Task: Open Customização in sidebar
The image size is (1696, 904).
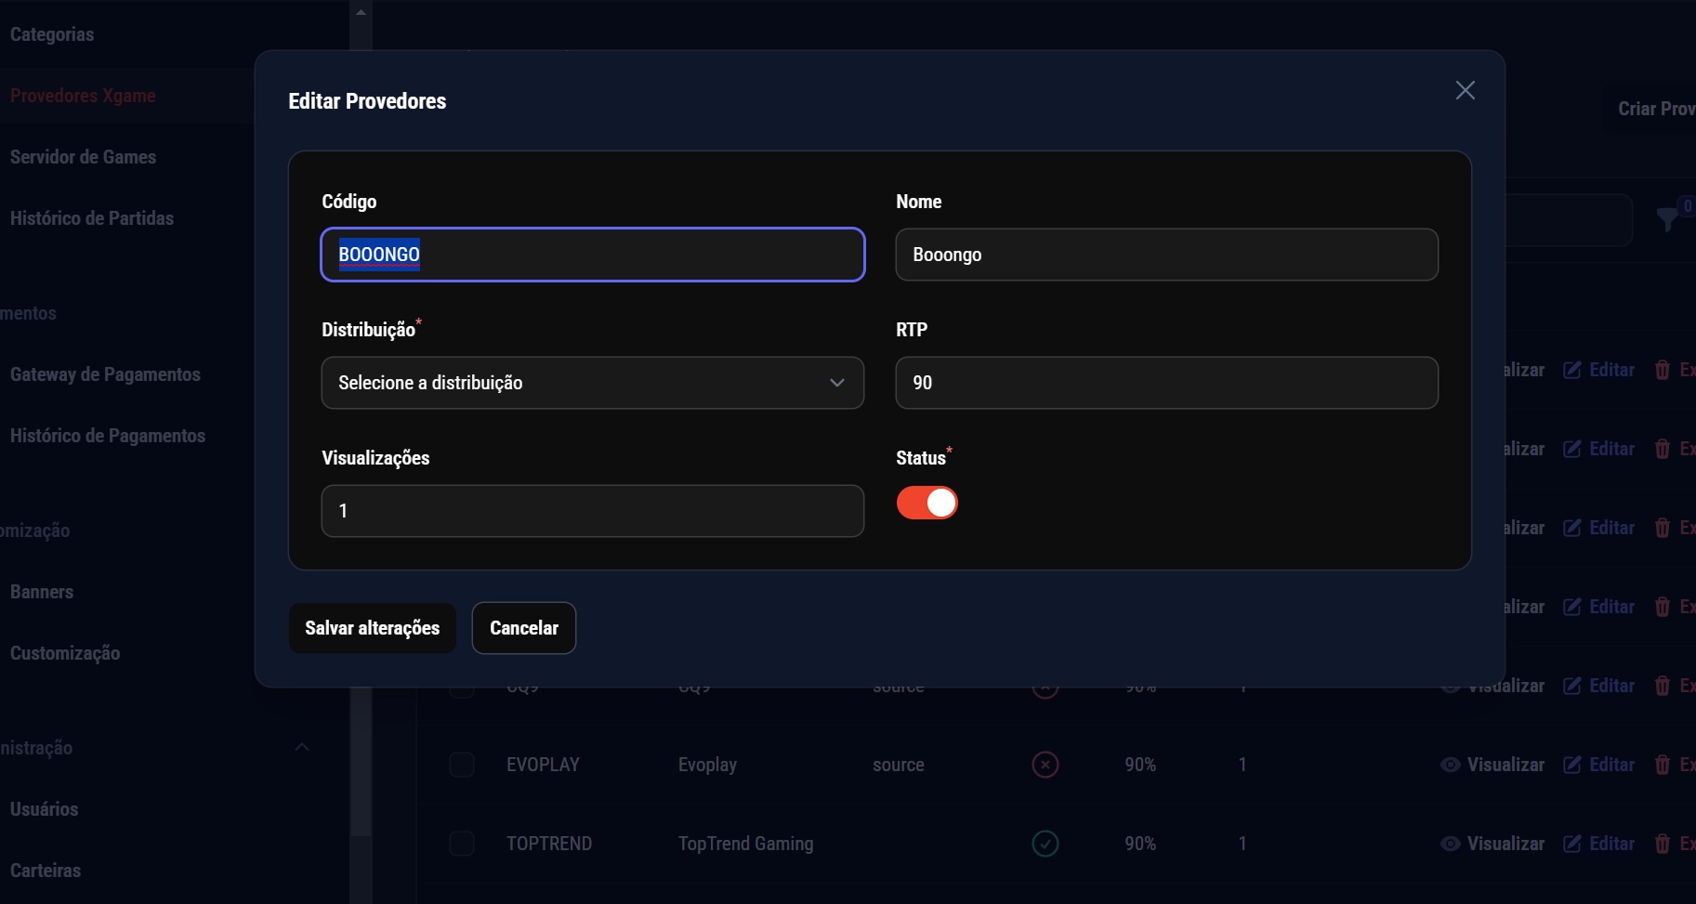Action: tap(65, 653)
